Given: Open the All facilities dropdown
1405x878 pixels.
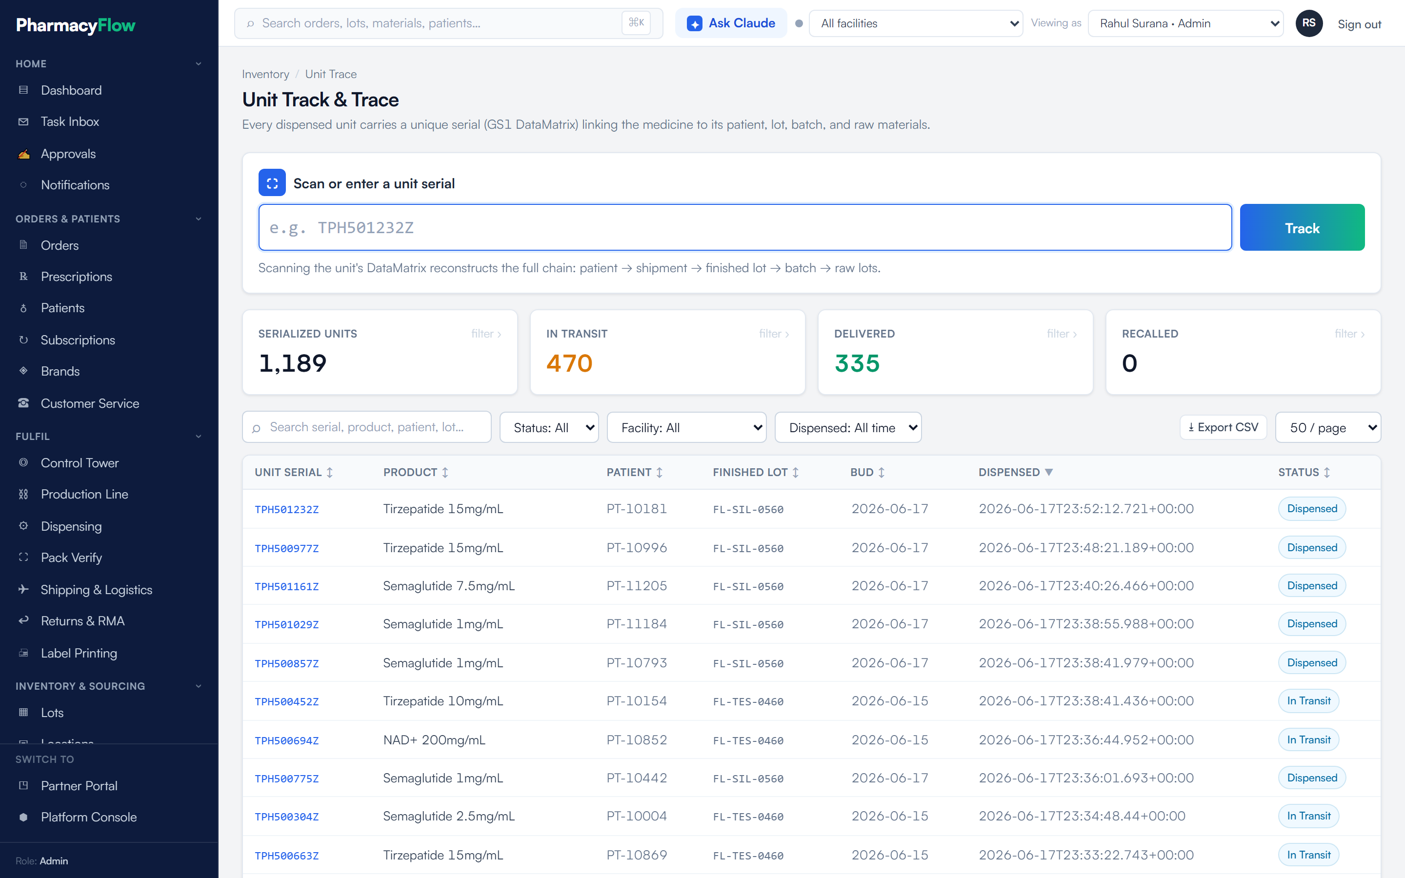Looking at the screenshot, I should pyautogui.click(x=916, y=23).
